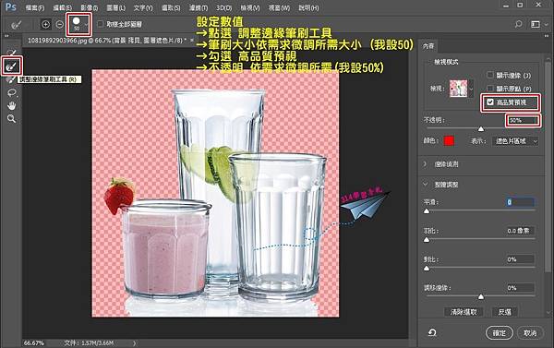
Task: Collapse the 整體調整 global refinements section
Action: coord(425,185)
